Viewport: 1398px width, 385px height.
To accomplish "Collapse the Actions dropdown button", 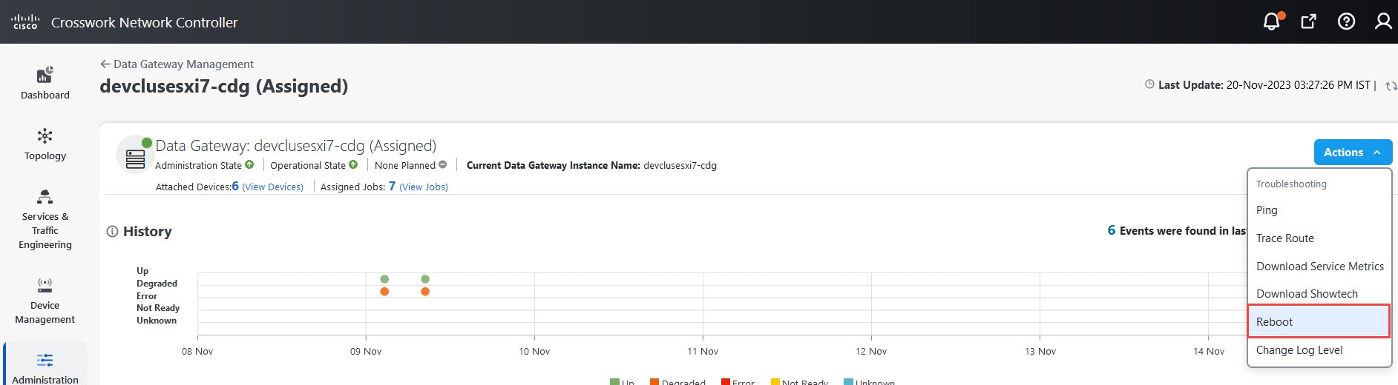I will click(x=1353, y=153).
